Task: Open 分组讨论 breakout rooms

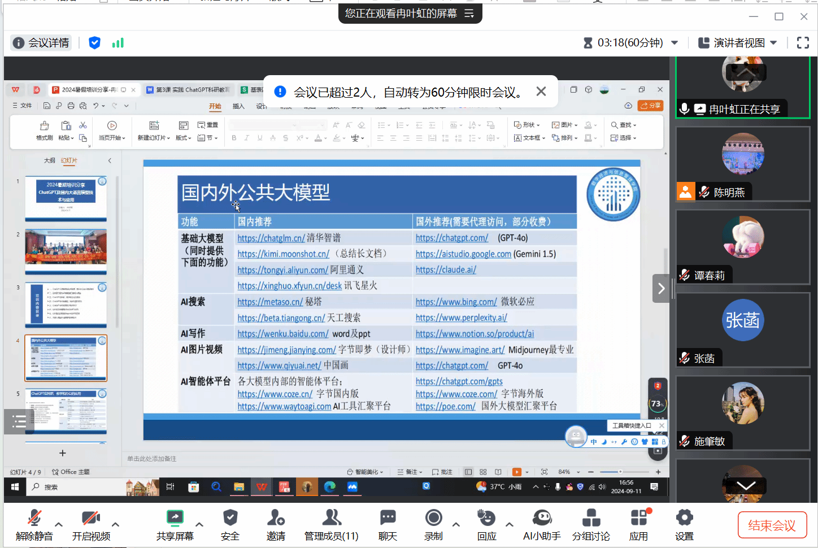Action: [x=591, y=518]
